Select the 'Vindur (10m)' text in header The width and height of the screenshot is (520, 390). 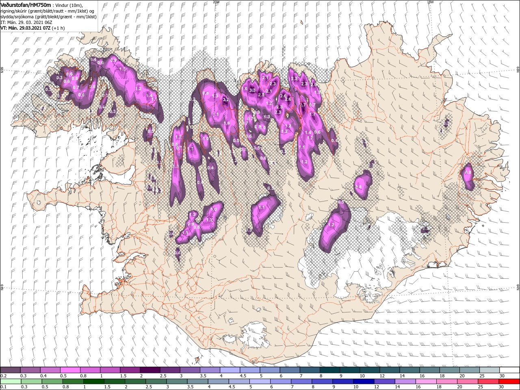click(69, 5)
